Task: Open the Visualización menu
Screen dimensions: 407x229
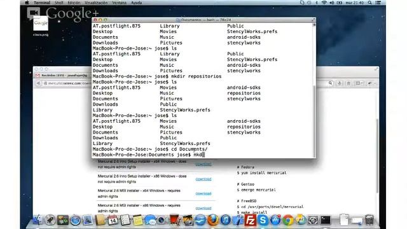Action: (x=96, y=3)
